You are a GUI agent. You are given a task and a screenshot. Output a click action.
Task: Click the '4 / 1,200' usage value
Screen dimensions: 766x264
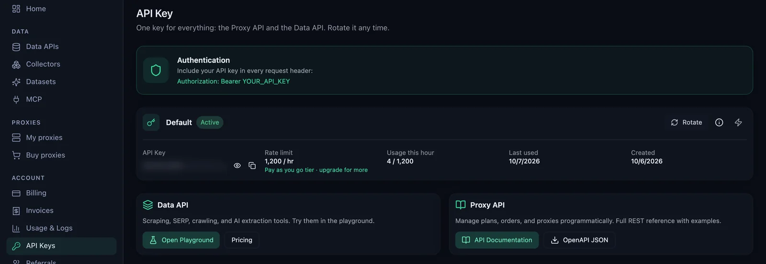[400, 161]
